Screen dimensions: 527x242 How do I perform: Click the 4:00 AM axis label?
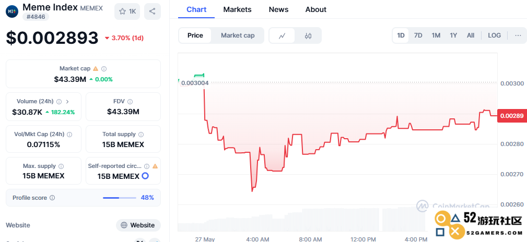(x=258, y=239)
